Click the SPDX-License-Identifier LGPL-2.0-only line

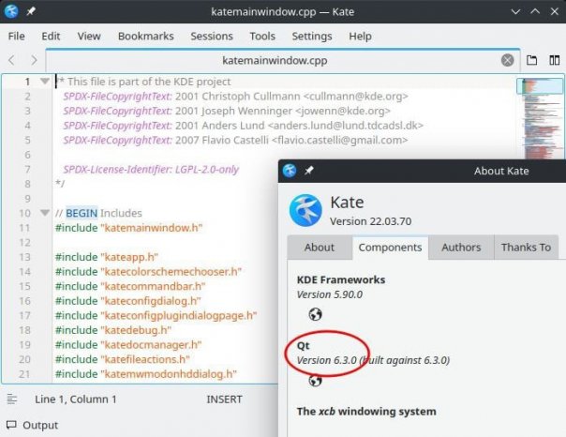tap(151, 169)
